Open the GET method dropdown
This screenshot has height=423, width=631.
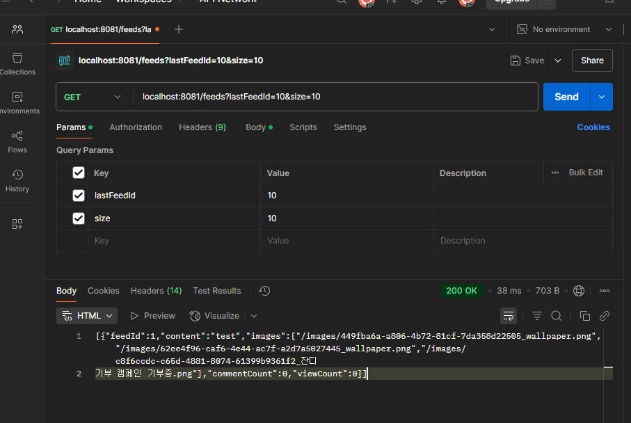pyautogui.click(x=93, y=97)
